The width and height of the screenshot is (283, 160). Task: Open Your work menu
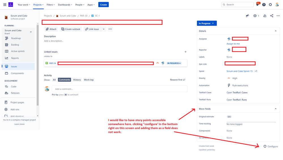pyautogui.click(x=24, y=5)
